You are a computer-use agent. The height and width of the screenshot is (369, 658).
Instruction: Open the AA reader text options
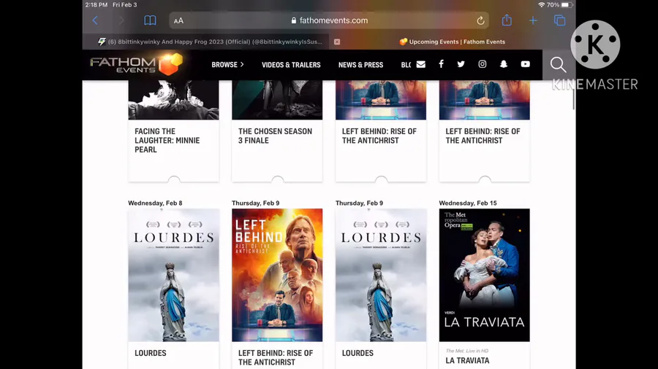coord(179,20)
